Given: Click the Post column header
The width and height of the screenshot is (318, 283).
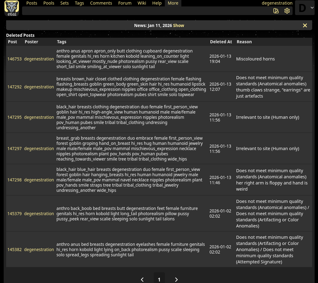Looking at the screenshot, I should pyautogui.click(x=12, y=42).
